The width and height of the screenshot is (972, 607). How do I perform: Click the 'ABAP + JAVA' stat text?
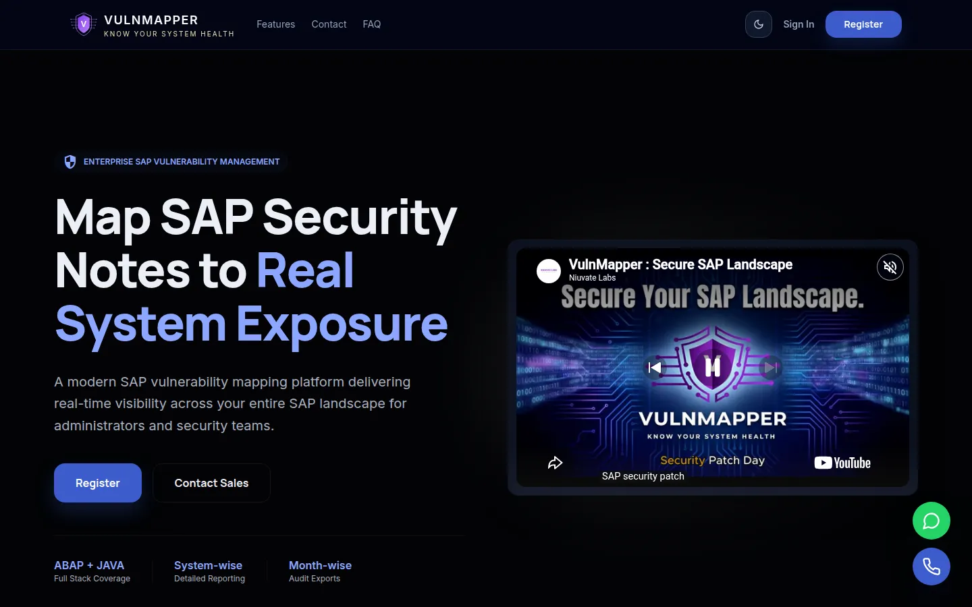click(x=89, y=565)
